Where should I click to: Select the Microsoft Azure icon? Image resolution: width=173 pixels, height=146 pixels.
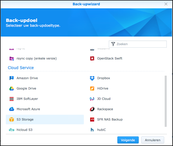coord(12,109)
